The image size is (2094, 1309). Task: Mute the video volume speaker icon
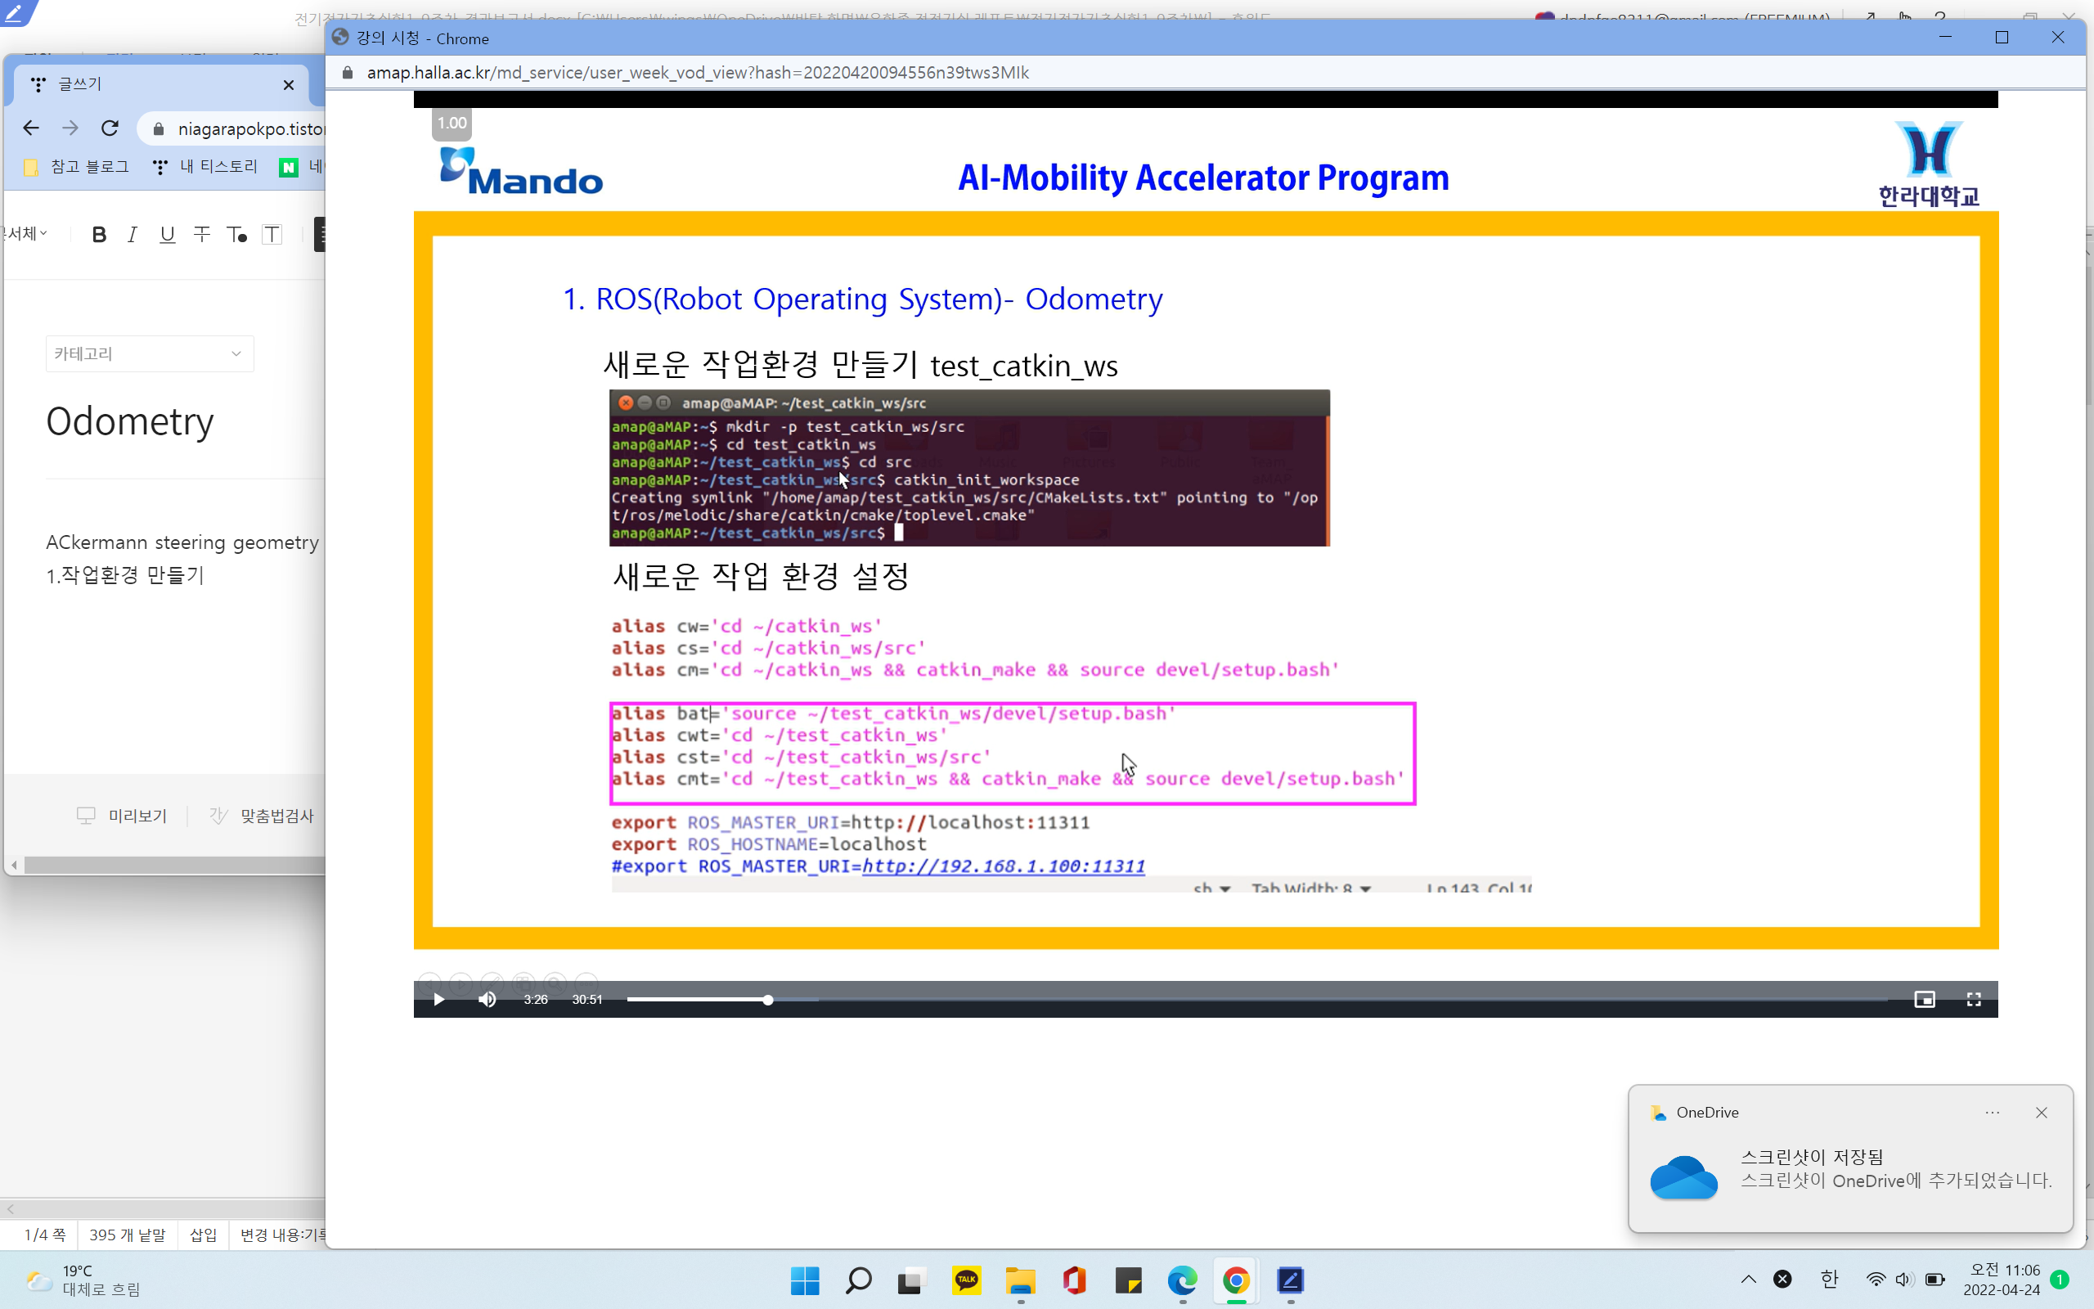point(488,999)
